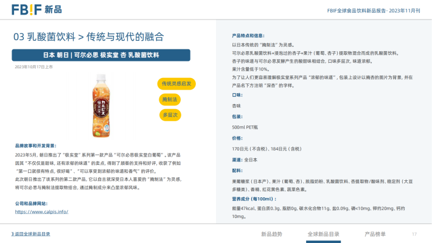Click the blue product title banner
Screen dimensions: 432x243
[x=101, y=55]
